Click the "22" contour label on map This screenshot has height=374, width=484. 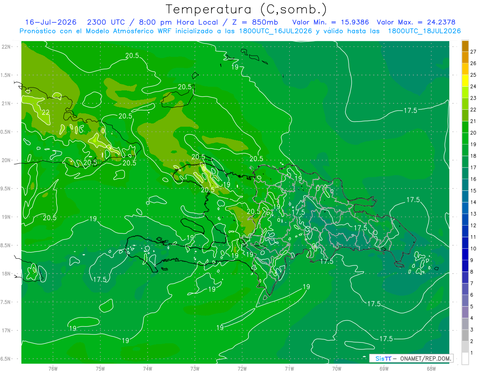46,112
